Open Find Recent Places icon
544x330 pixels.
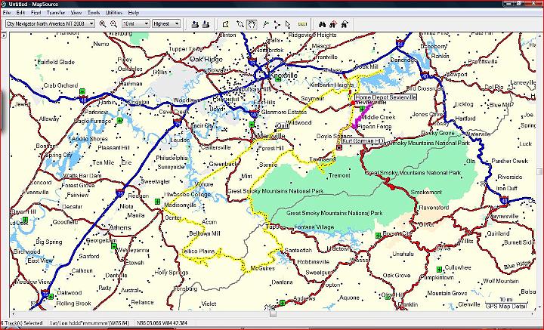click(345, 24)
